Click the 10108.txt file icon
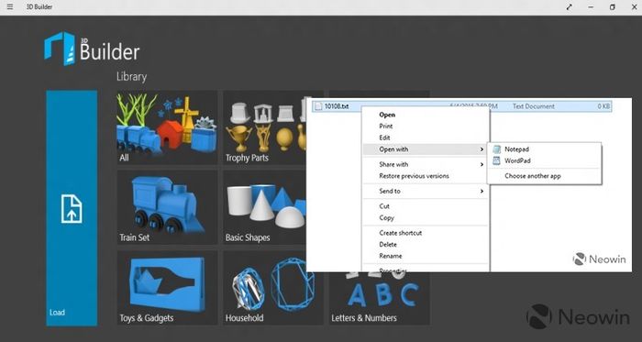Screen dimensions: 642x342 318,106
